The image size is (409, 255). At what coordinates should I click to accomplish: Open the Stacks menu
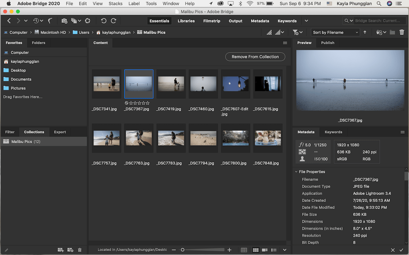tap(115, 4)
